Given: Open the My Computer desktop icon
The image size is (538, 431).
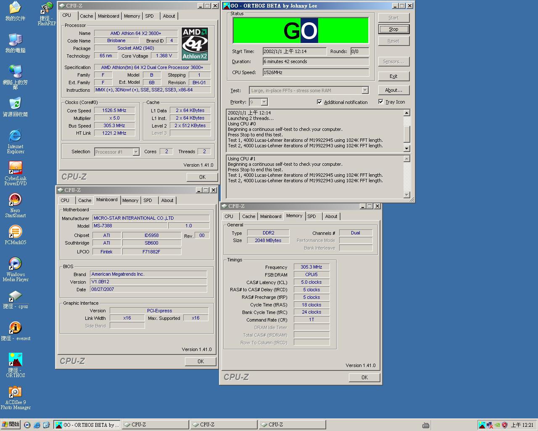Looking at the screenshot, I should click(15, 43).
